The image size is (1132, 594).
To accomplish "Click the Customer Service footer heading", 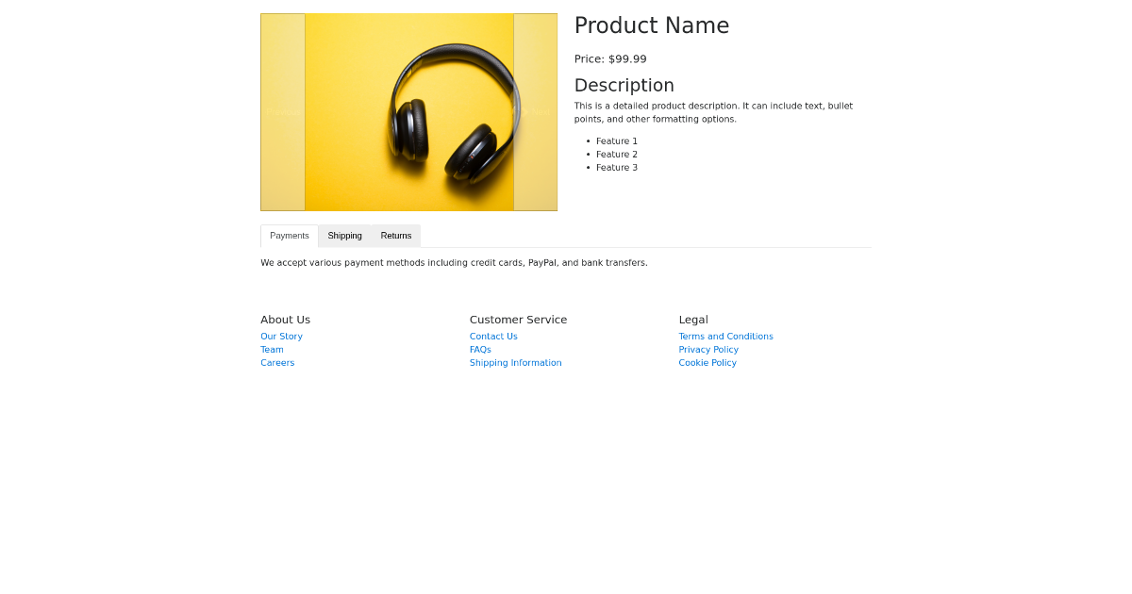I will 518,319.
